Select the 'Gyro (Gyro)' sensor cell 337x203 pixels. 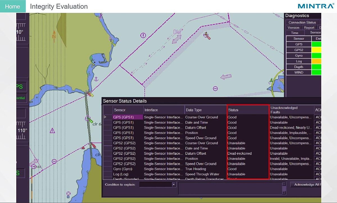pyautogui.click(x=128, y=169)
